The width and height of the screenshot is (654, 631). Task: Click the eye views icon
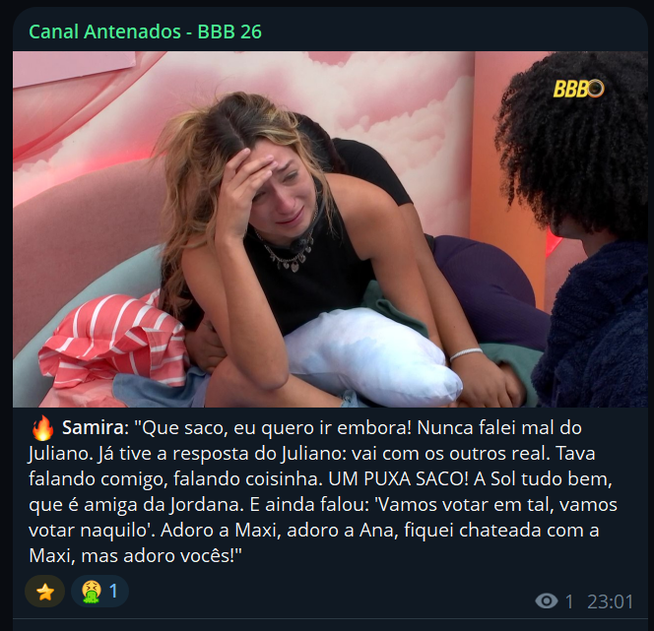(x=547, y=601)
